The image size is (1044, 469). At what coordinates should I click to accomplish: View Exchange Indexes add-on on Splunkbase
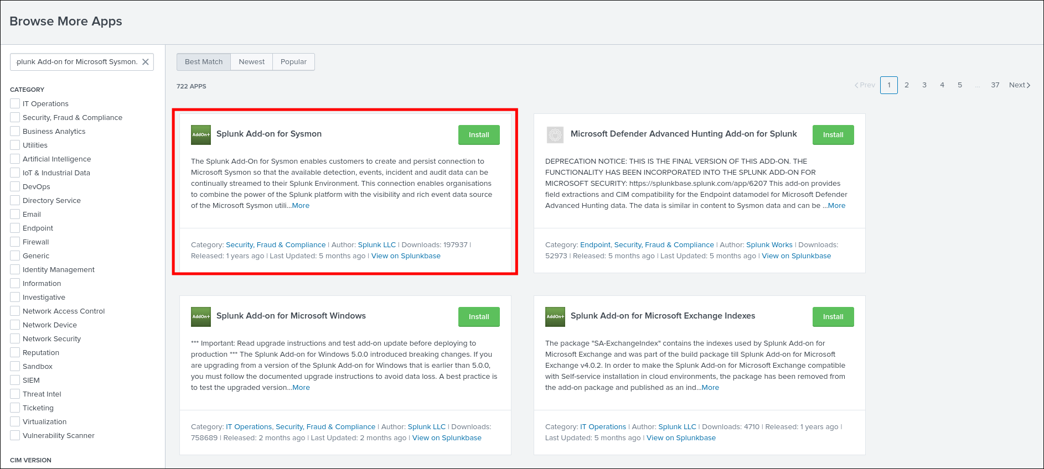(681, 438)
